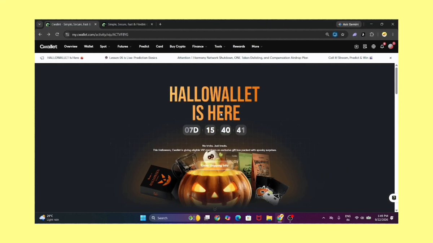Open the user profile avatar
433x243 pixels.
pyautogui.click(x=390, y=46)
